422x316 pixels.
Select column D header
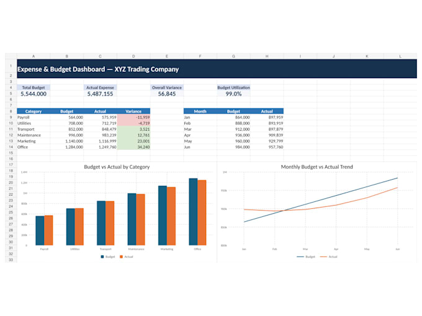tap(133, 56)
